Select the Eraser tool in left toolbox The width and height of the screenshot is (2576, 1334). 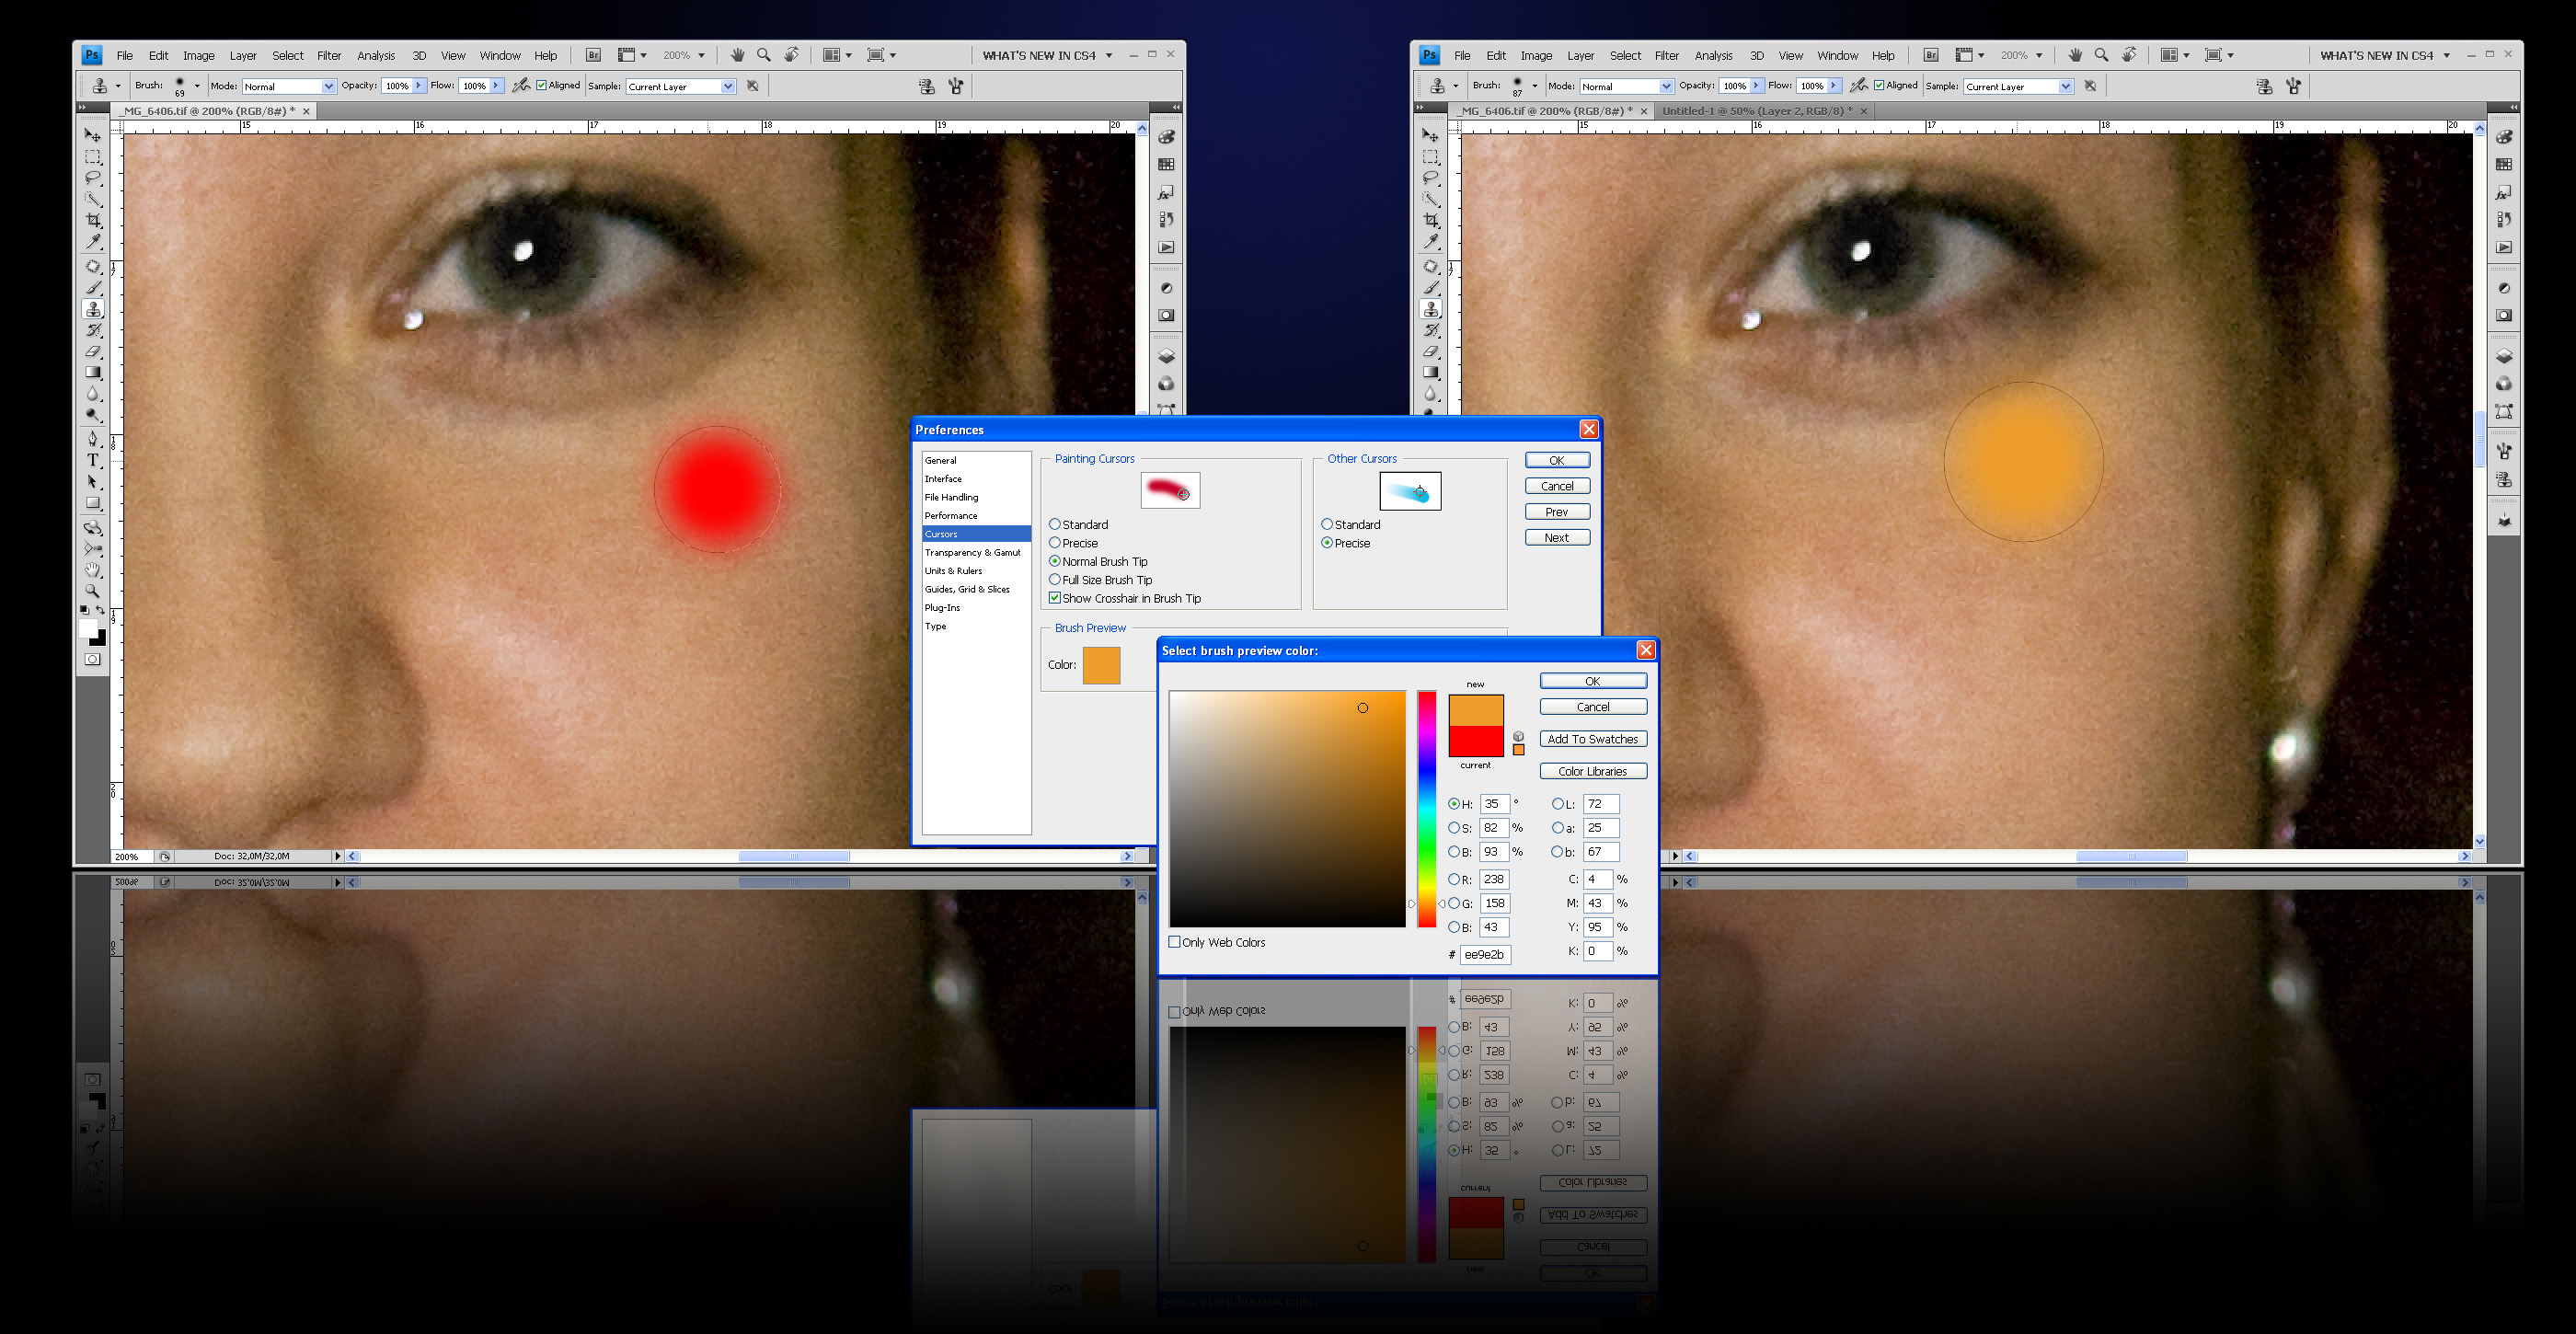[93, 352]
